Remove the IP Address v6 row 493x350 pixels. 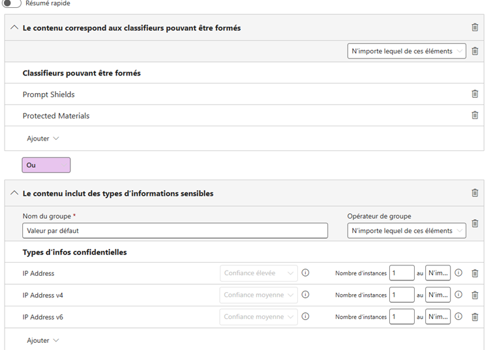pos(475,317)
